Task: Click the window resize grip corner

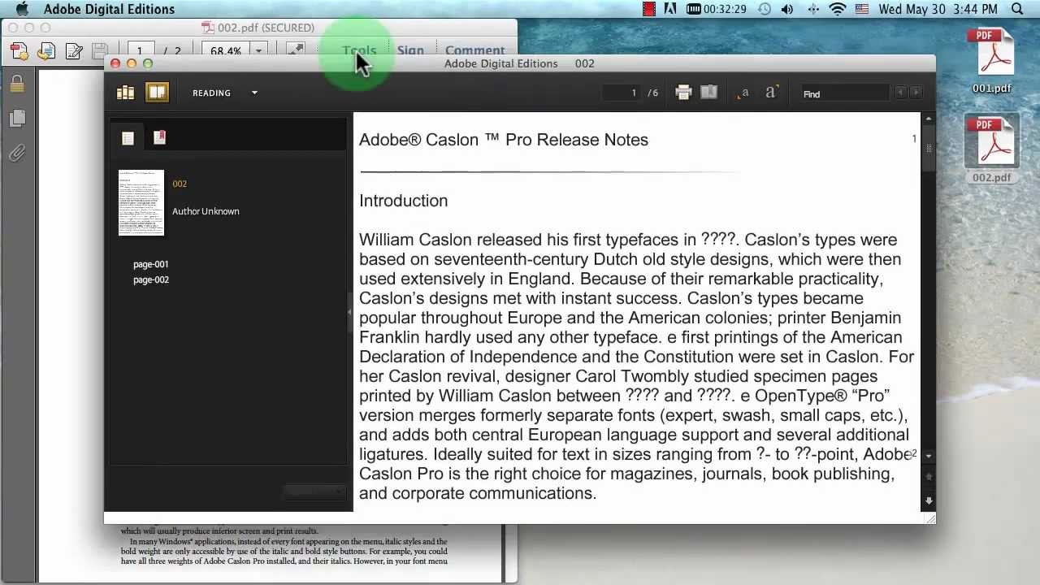Action: pyautogui.click(x=929, y=518)
